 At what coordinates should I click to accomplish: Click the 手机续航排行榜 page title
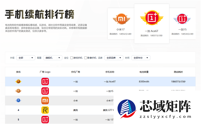tap(40, 14)
